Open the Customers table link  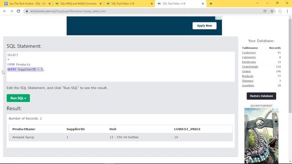point(249,53)
